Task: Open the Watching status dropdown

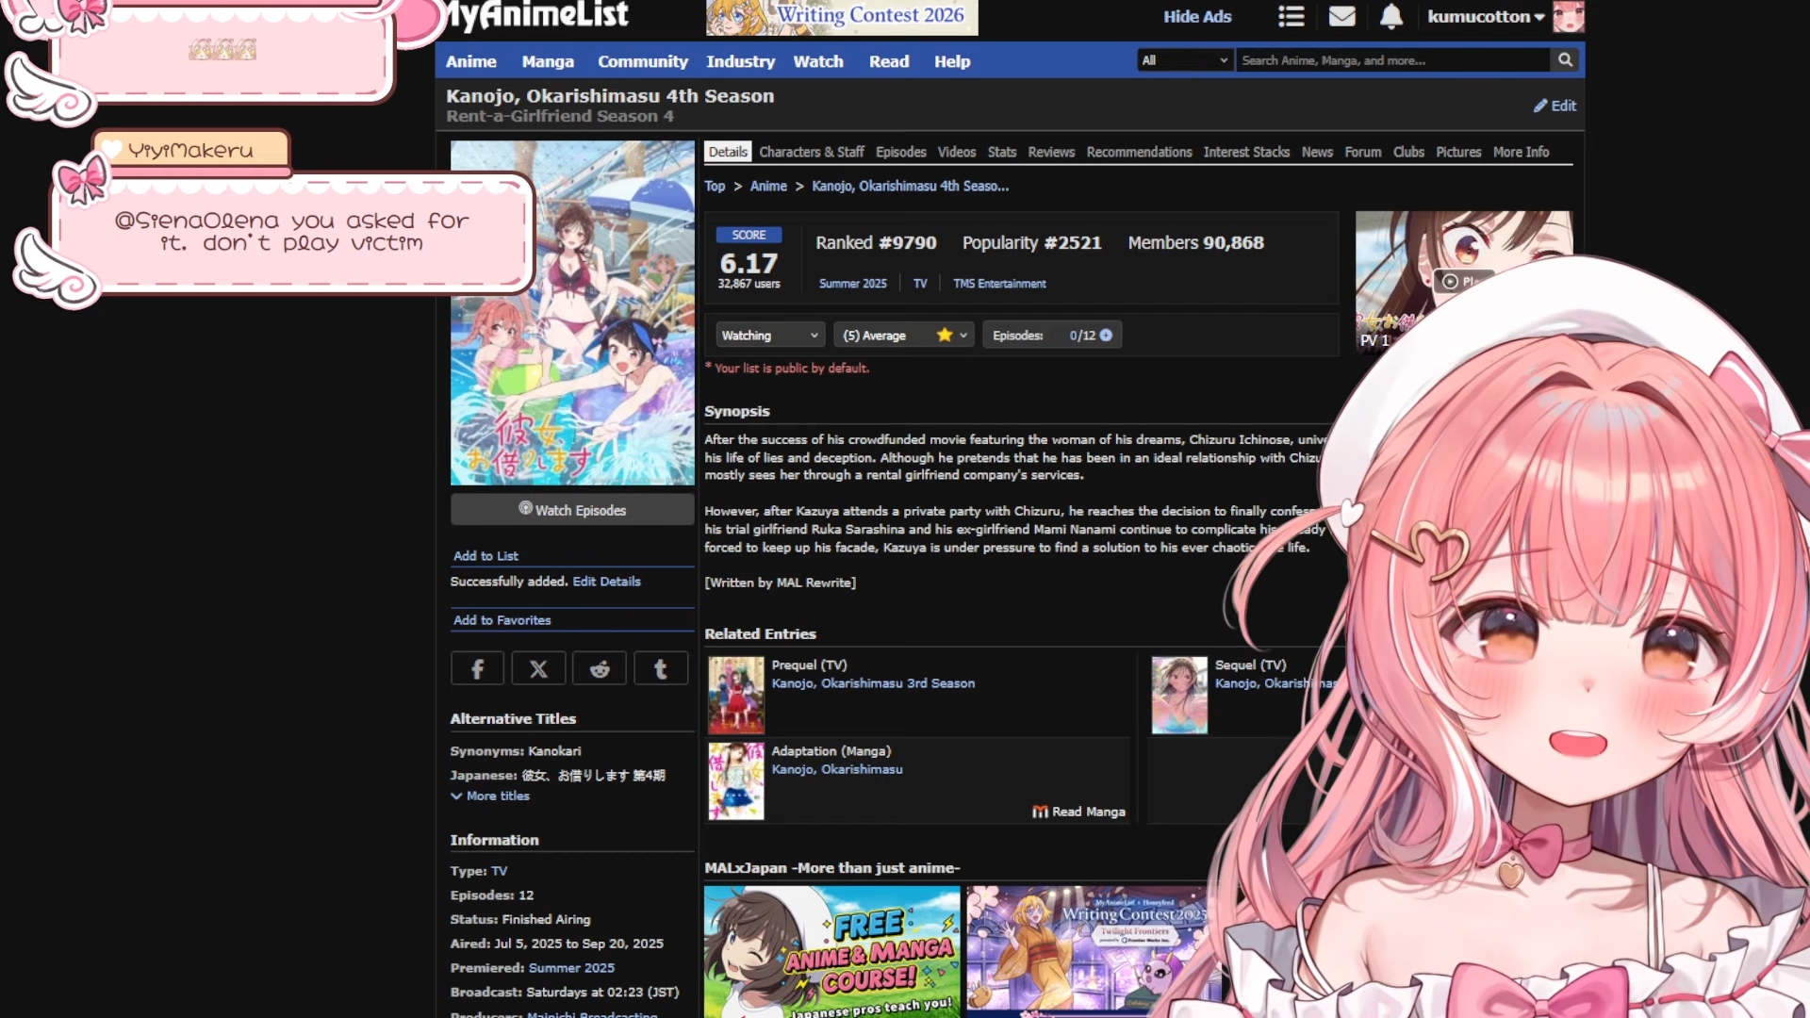Action: point(769,336)
